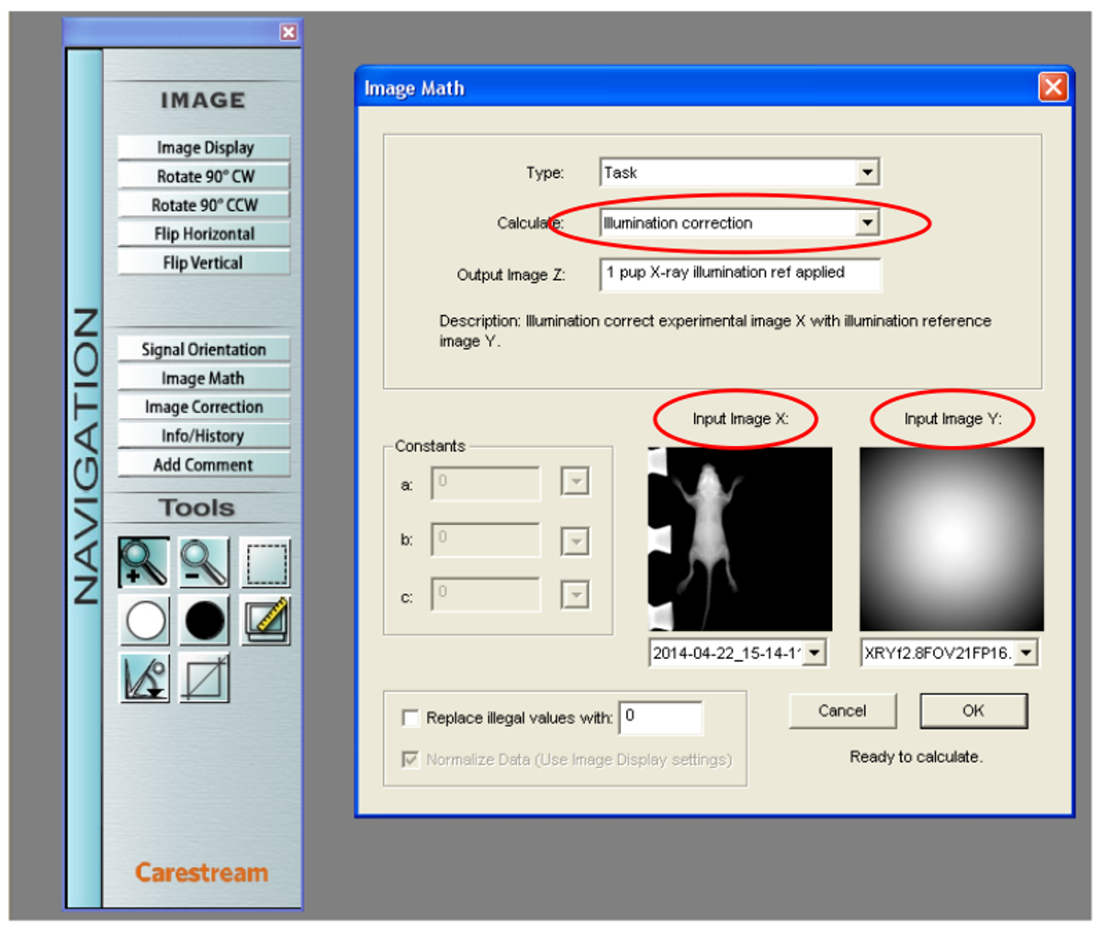Select the zoom in magnifier tool
This screenshot has height=935, width=1102.
pyautogui.click(x=144, y=562)
